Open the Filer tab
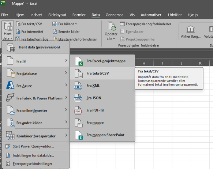Screen dimensions: 213x169 5,15
